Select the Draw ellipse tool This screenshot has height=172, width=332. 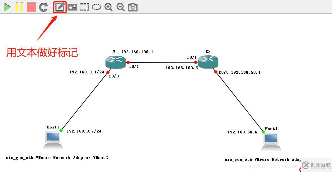[x=96, y=7]
